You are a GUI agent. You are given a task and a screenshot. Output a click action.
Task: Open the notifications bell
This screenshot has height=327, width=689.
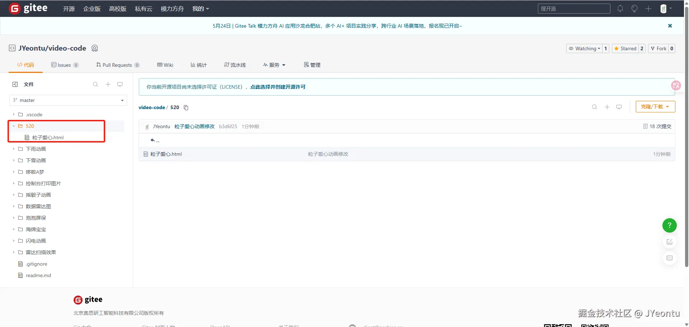click(x=620, y=9)
